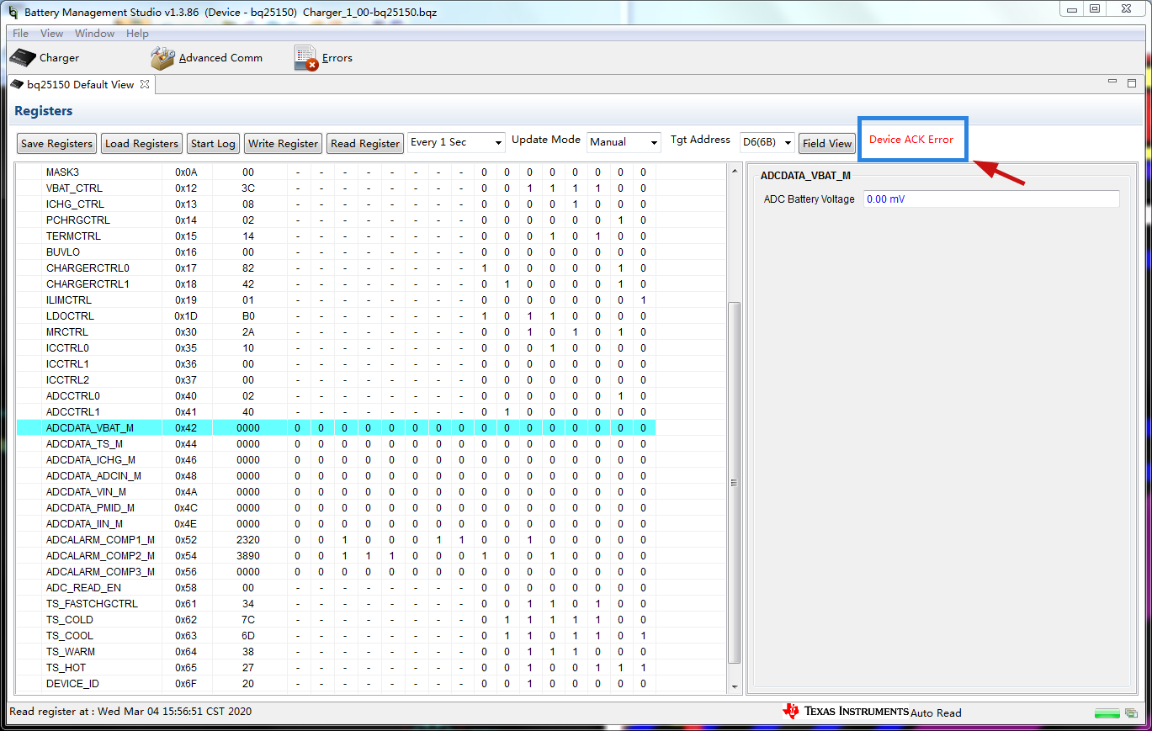This screenshot has width=1152, height=731.
Task: Select the TERMCTRL register name
Action: (x=73, y=236)
